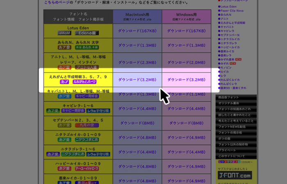Open the こちらのページ link at top
The image size is (287, 184).
[x=59, y=3]
